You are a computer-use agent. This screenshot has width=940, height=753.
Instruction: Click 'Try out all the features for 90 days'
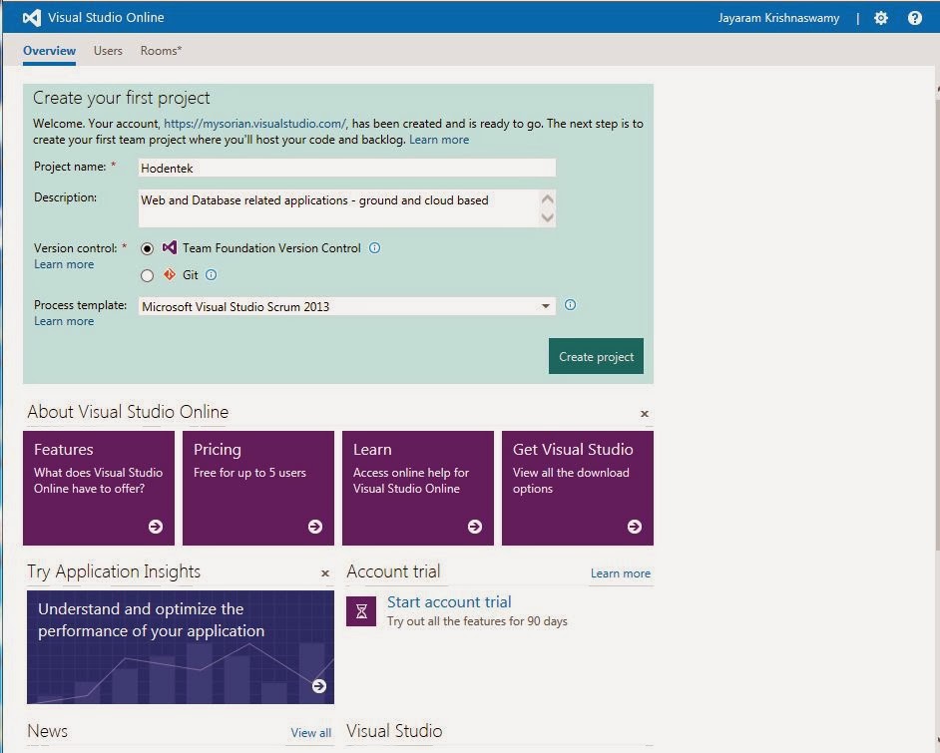coord(477,621)
